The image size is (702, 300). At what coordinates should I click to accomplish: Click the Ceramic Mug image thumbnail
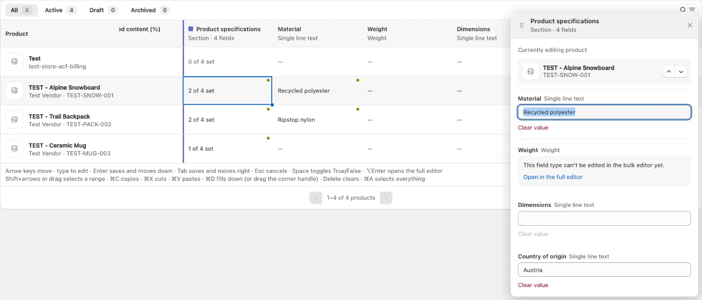(14, 149)
